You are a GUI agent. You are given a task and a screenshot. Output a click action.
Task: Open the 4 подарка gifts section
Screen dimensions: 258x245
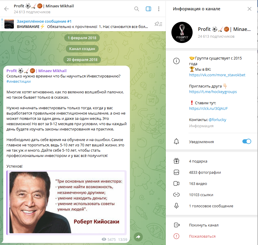point(212,161)
